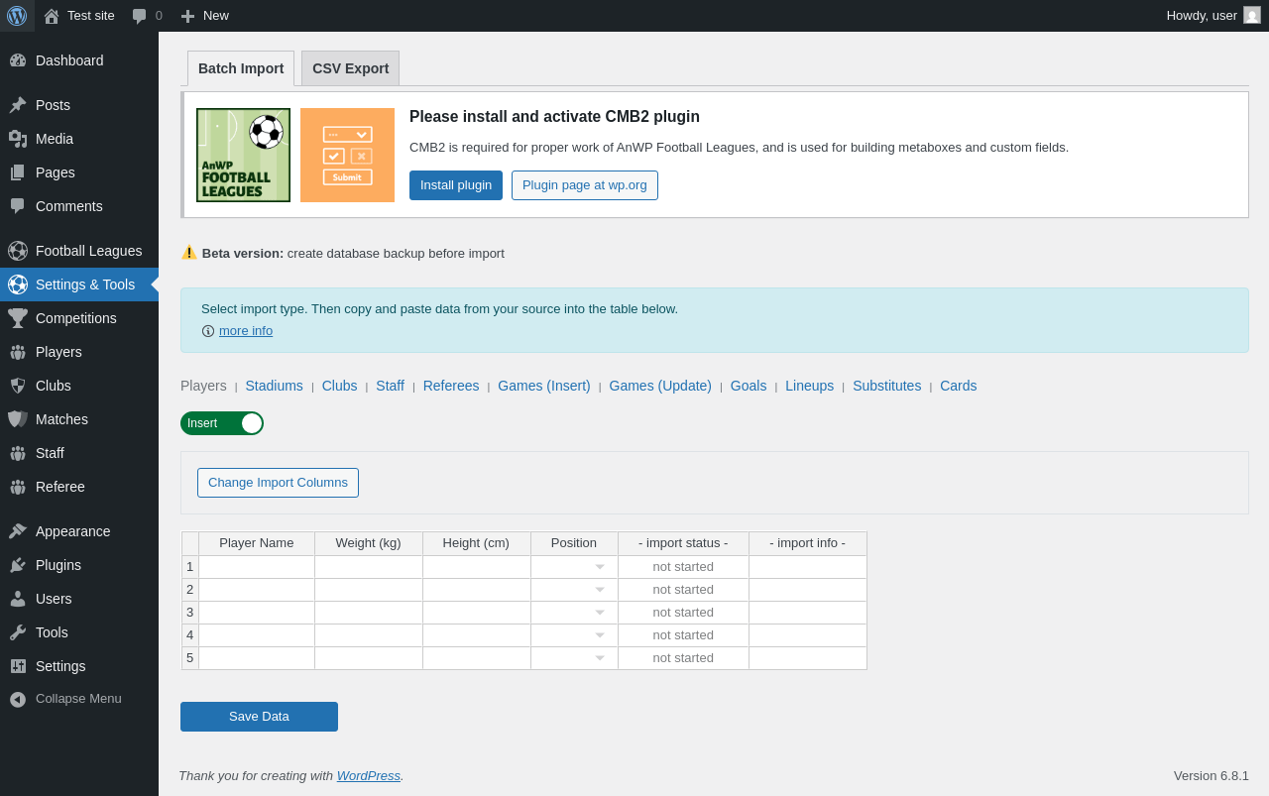Open Position dropdown in row 4
This screenshot has width=1269, height=796.
point(600,635)
